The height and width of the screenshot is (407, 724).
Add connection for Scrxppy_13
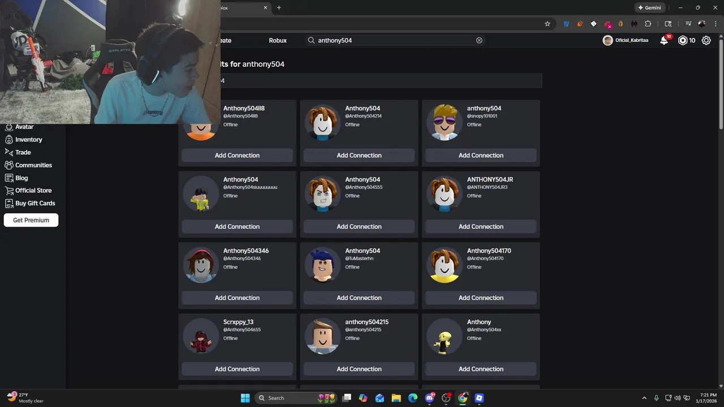(237, 369)
